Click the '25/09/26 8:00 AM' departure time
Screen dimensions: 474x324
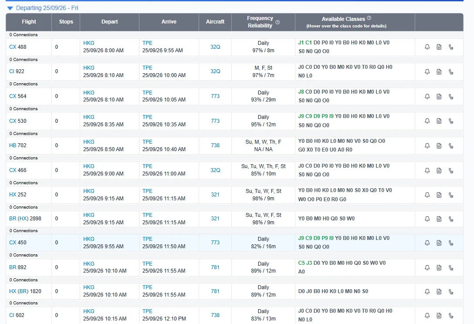(x=103, y=51)
